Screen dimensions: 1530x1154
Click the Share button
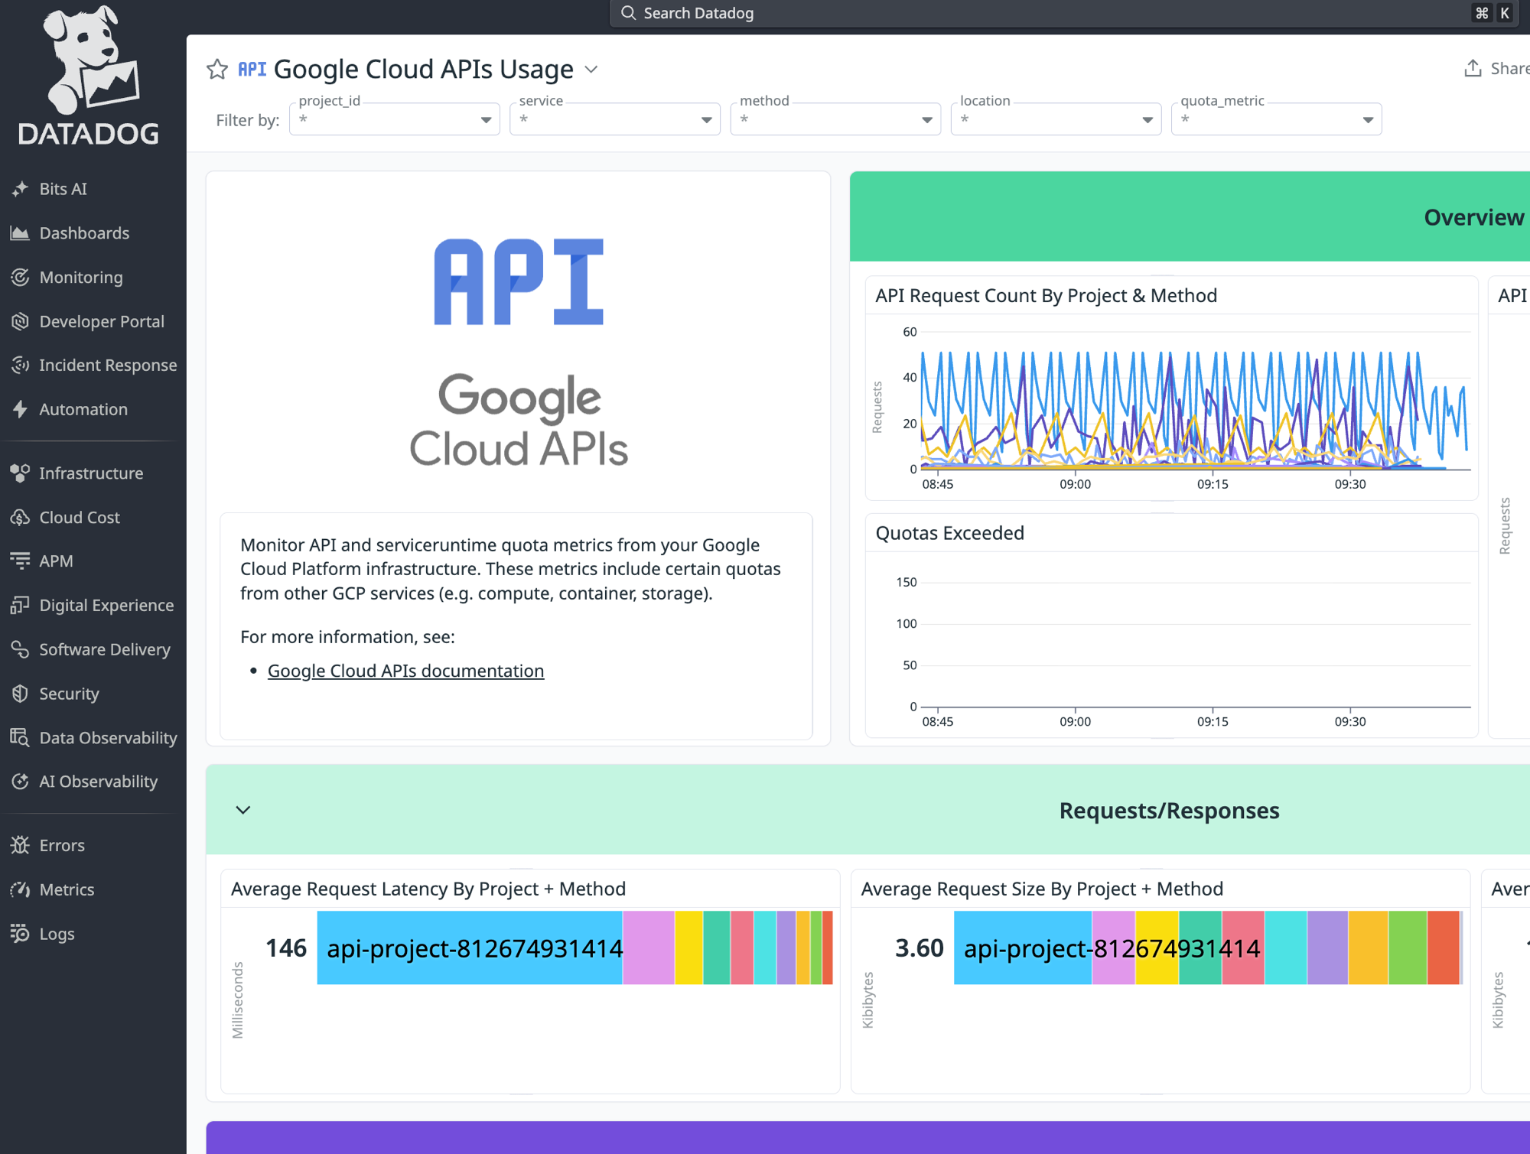1497,69
